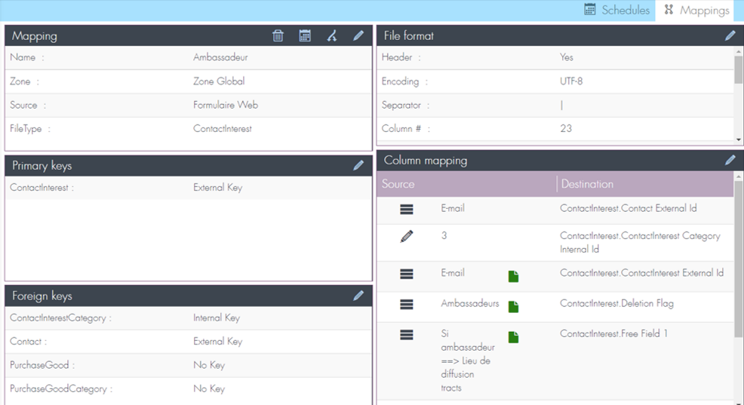
Task: Click the Source column header
Action: tap(398, 184)
